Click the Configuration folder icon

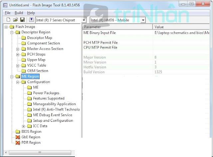[x=24, y=82]
